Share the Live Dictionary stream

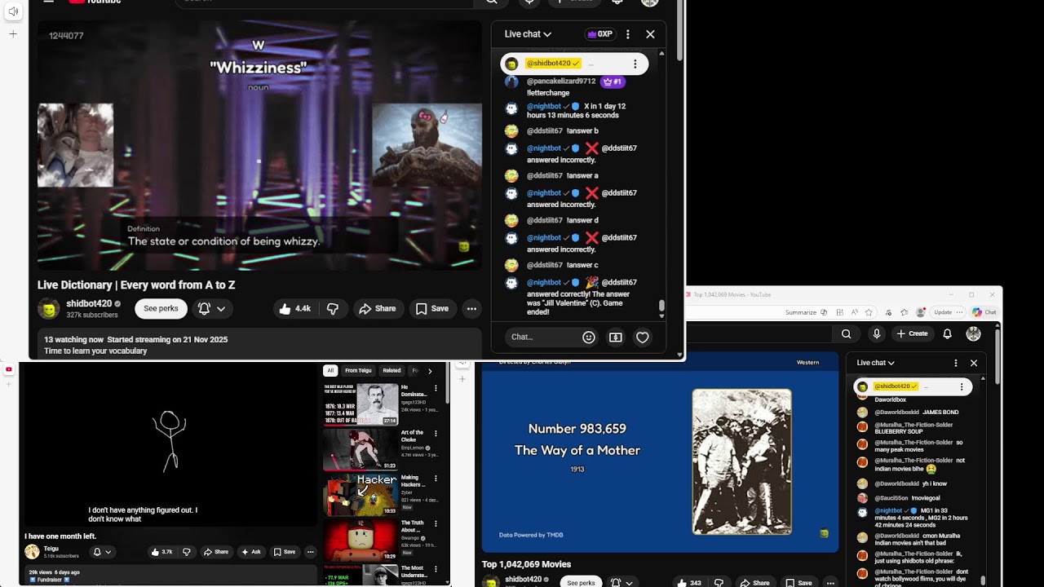click(377, 309)
